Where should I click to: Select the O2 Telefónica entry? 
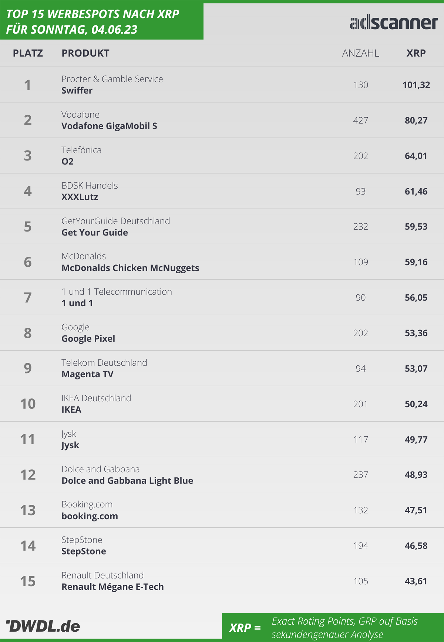(x=222, y=156)
